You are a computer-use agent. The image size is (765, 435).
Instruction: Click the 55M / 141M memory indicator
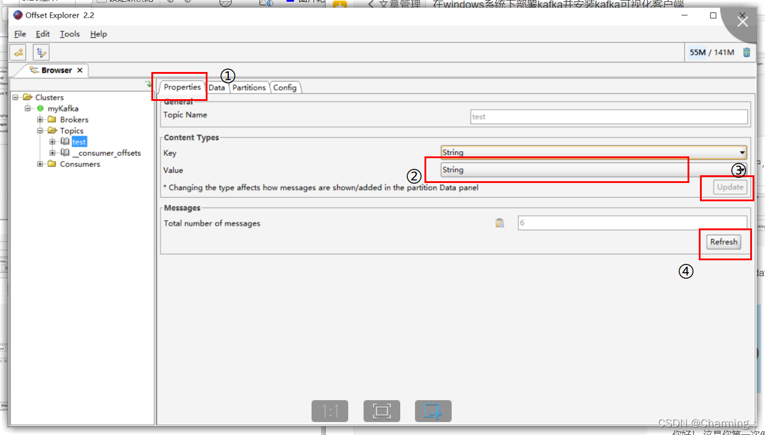pyautogui.click(x=712, y=53)
